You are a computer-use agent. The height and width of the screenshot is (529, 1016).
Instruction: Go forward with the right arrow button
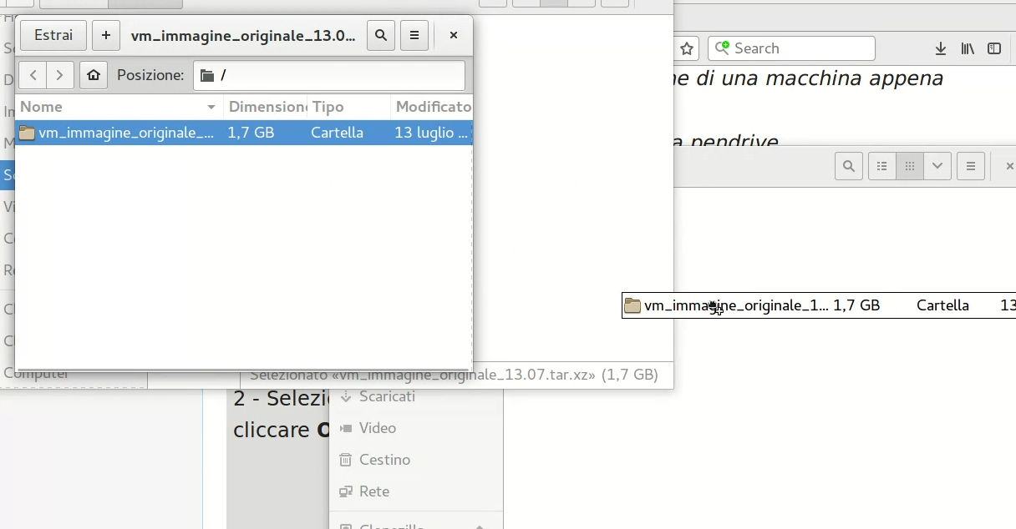tap(60, 75)
